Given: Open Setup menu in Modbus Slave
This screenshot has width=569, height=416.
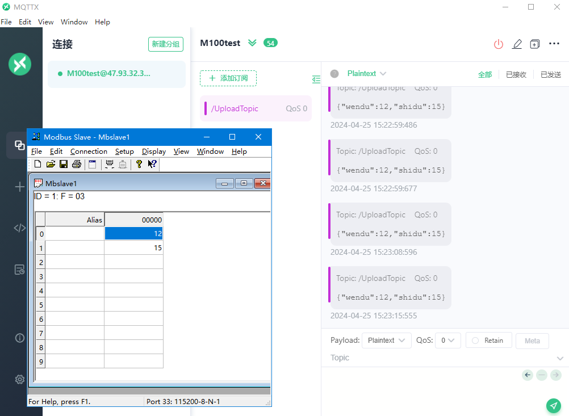Looking at the screenshot, I should click(124, 151).
